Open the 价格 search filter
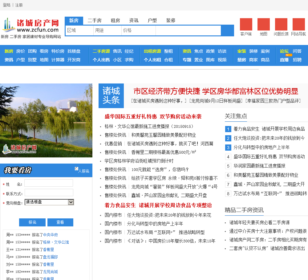The height and width of the screenshot is (280, 308). pyautogui.click(x=139, y=30)
